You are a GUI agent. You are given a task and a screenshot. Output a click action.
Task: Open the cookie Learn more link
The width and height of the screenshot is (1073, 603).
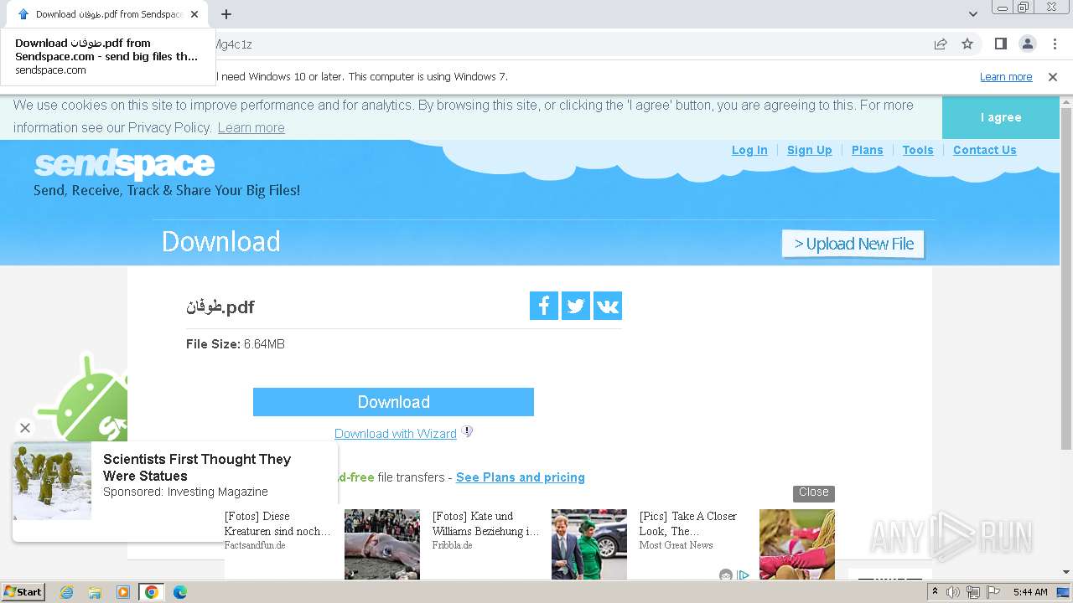[x=251, y=127]
